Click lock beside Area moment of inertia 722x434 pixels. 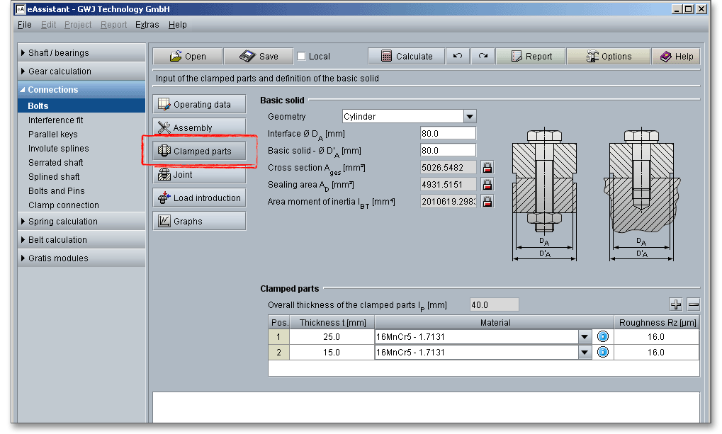tap(487, 202)
